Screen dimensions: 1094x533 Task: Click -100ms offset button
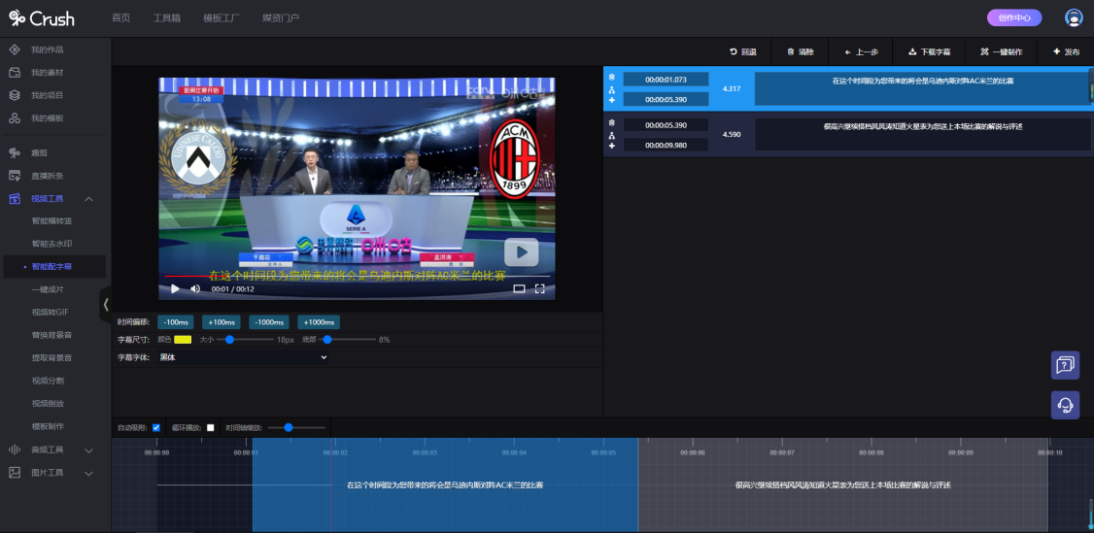(177, 322)
